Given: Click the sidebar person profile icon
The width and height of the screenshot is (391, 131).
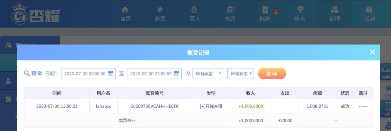Looking at the screenshot, I should [8, 81].
